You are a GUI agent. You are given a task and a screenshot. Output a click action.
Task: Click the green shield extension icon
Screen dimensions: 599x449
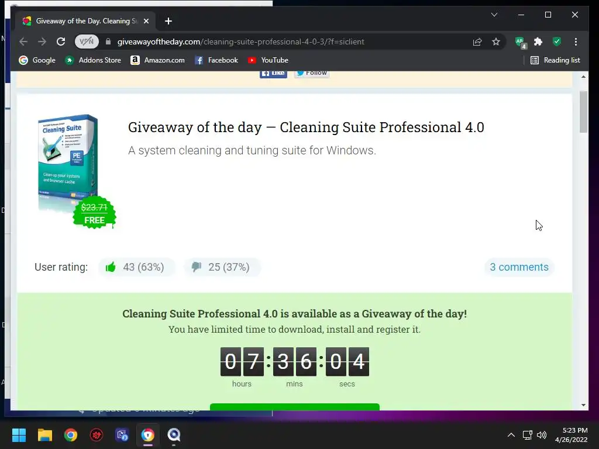tap(557, 42)
